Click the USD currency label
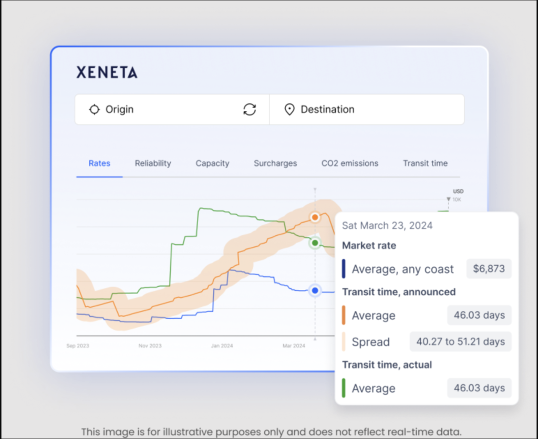The height and width of the screenshot is (439, 538). coord(458,191)
